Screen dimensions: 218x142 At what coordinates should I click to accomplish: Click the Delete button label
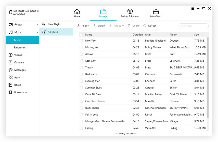coord(136,26)
